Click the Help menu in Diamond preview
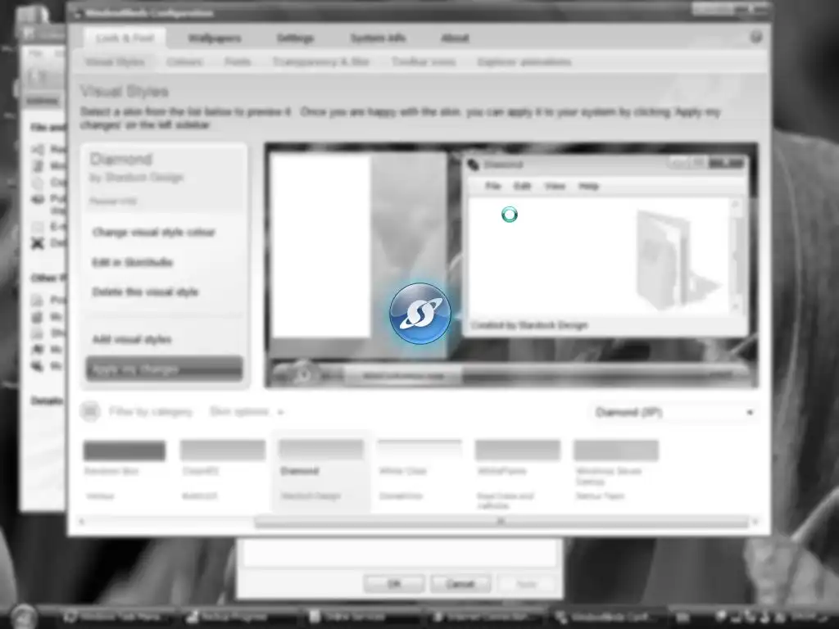839x629 pixels. click(x=588, y=186)
